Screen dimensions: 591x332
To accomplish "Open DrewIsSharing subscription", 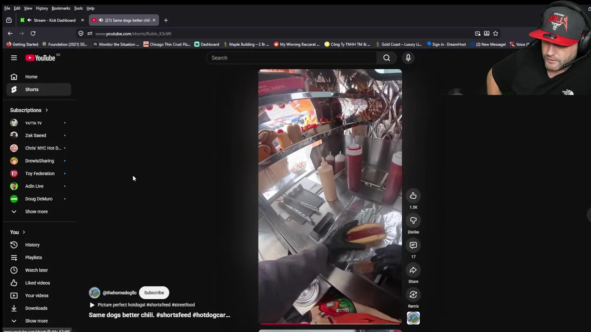I will coord(39,161).
